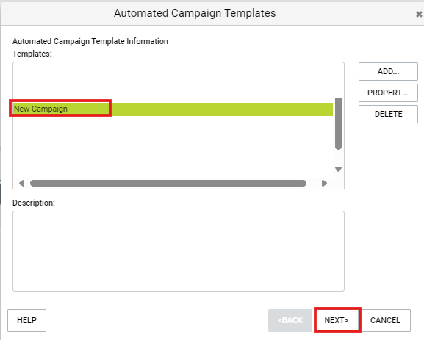Click the vertical scrollbar down arrow
Image resolution: width=424 pixels, height=340 pixels.
[x=338, y=169]
